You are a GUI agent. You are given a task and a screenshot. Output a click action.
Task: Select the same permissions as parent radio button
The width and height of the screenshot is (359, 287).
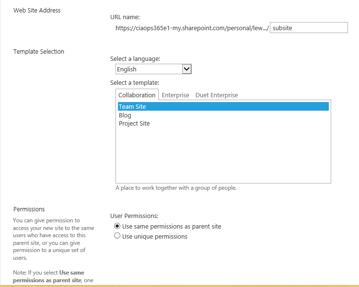coord(117,226)
